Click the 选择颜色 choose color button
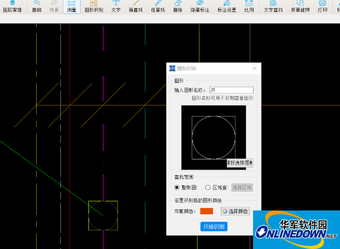Screen dimensions: 340x249 point(235,211)
